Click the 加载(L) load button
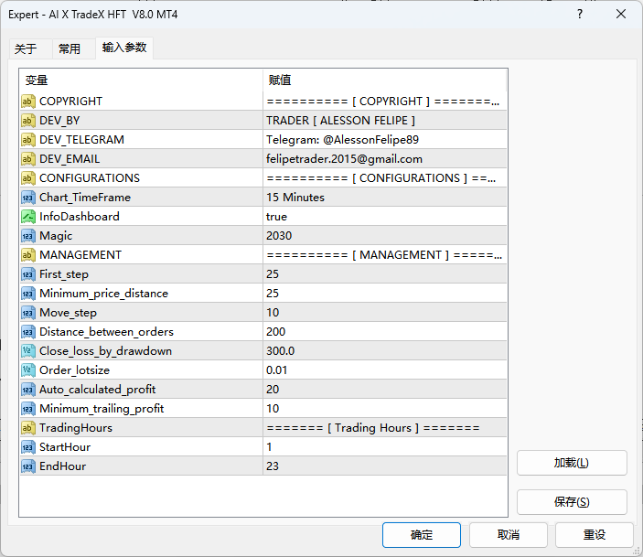This screenshot has width=643, height=557. (572, 463)
